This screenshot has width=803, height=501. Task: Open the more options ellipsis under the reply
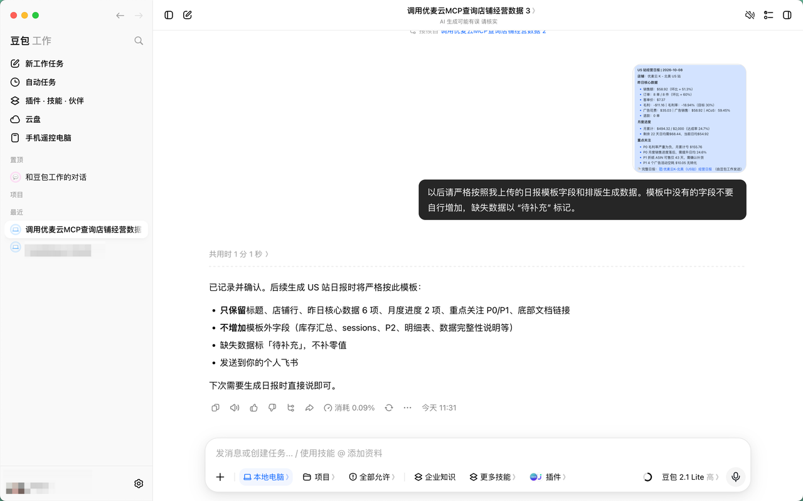pos(408,408)
